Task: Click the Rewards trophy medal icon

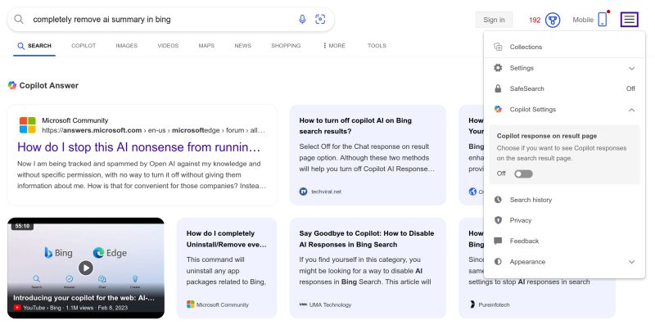Action: [553, 20]
